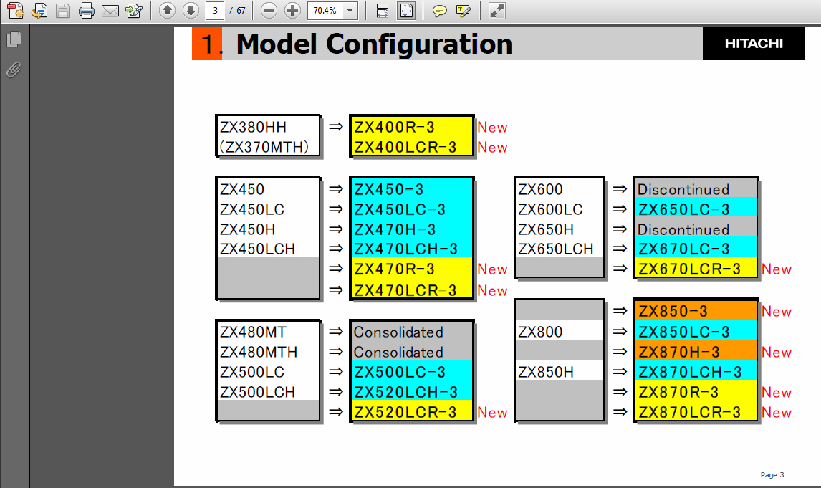Image resolution: width=821 pixels, height=488 pixels.
Task: Click the ZX670LC-3 text
Action: (x=684, y=249)
